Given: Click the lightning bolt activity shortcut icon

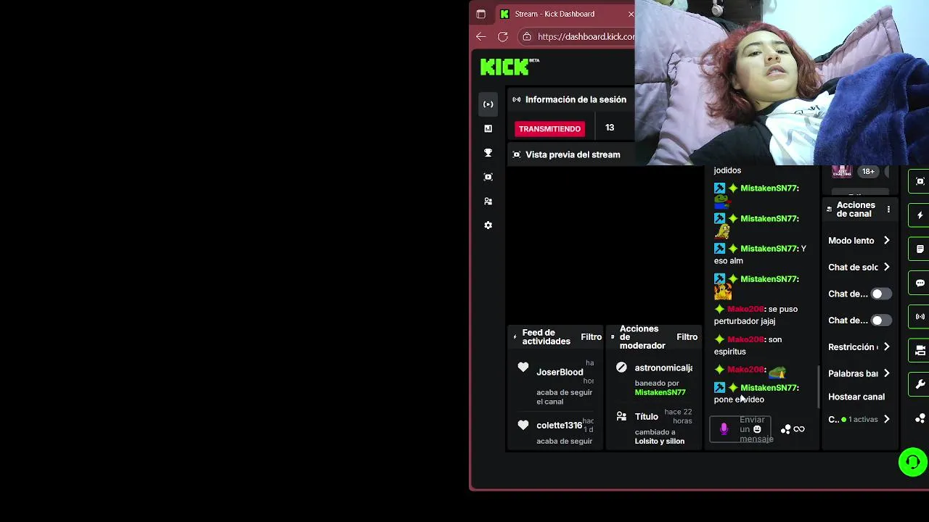Looking at the screenshot, I should 920,215.
